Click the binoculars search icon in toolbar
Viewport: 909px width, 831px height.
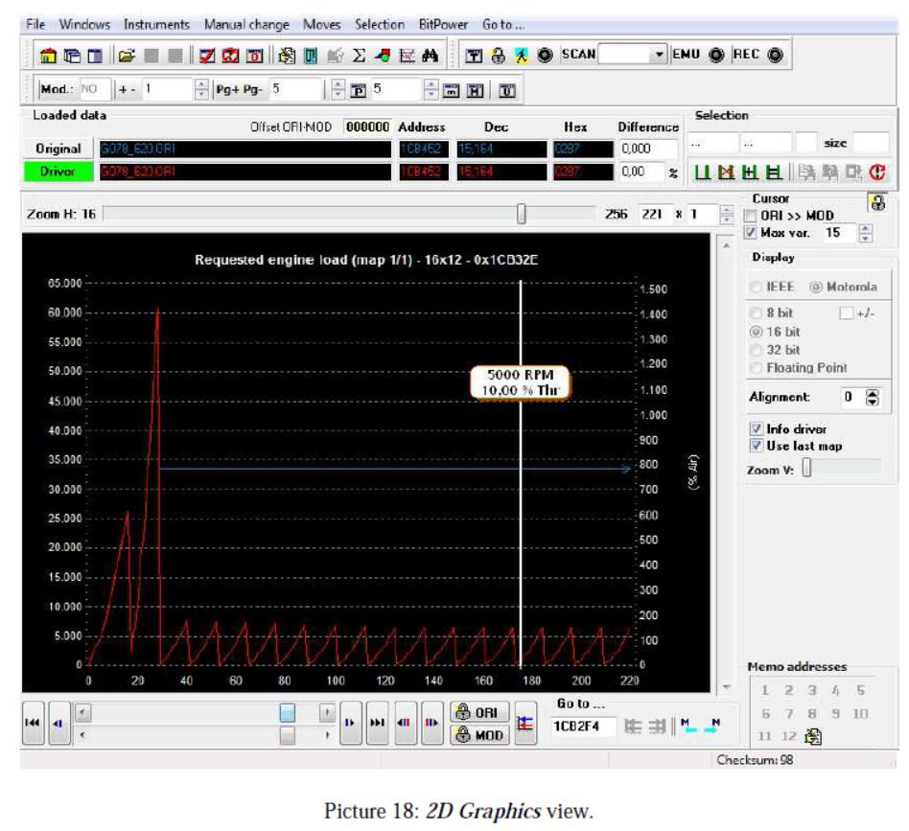point(431,56)
